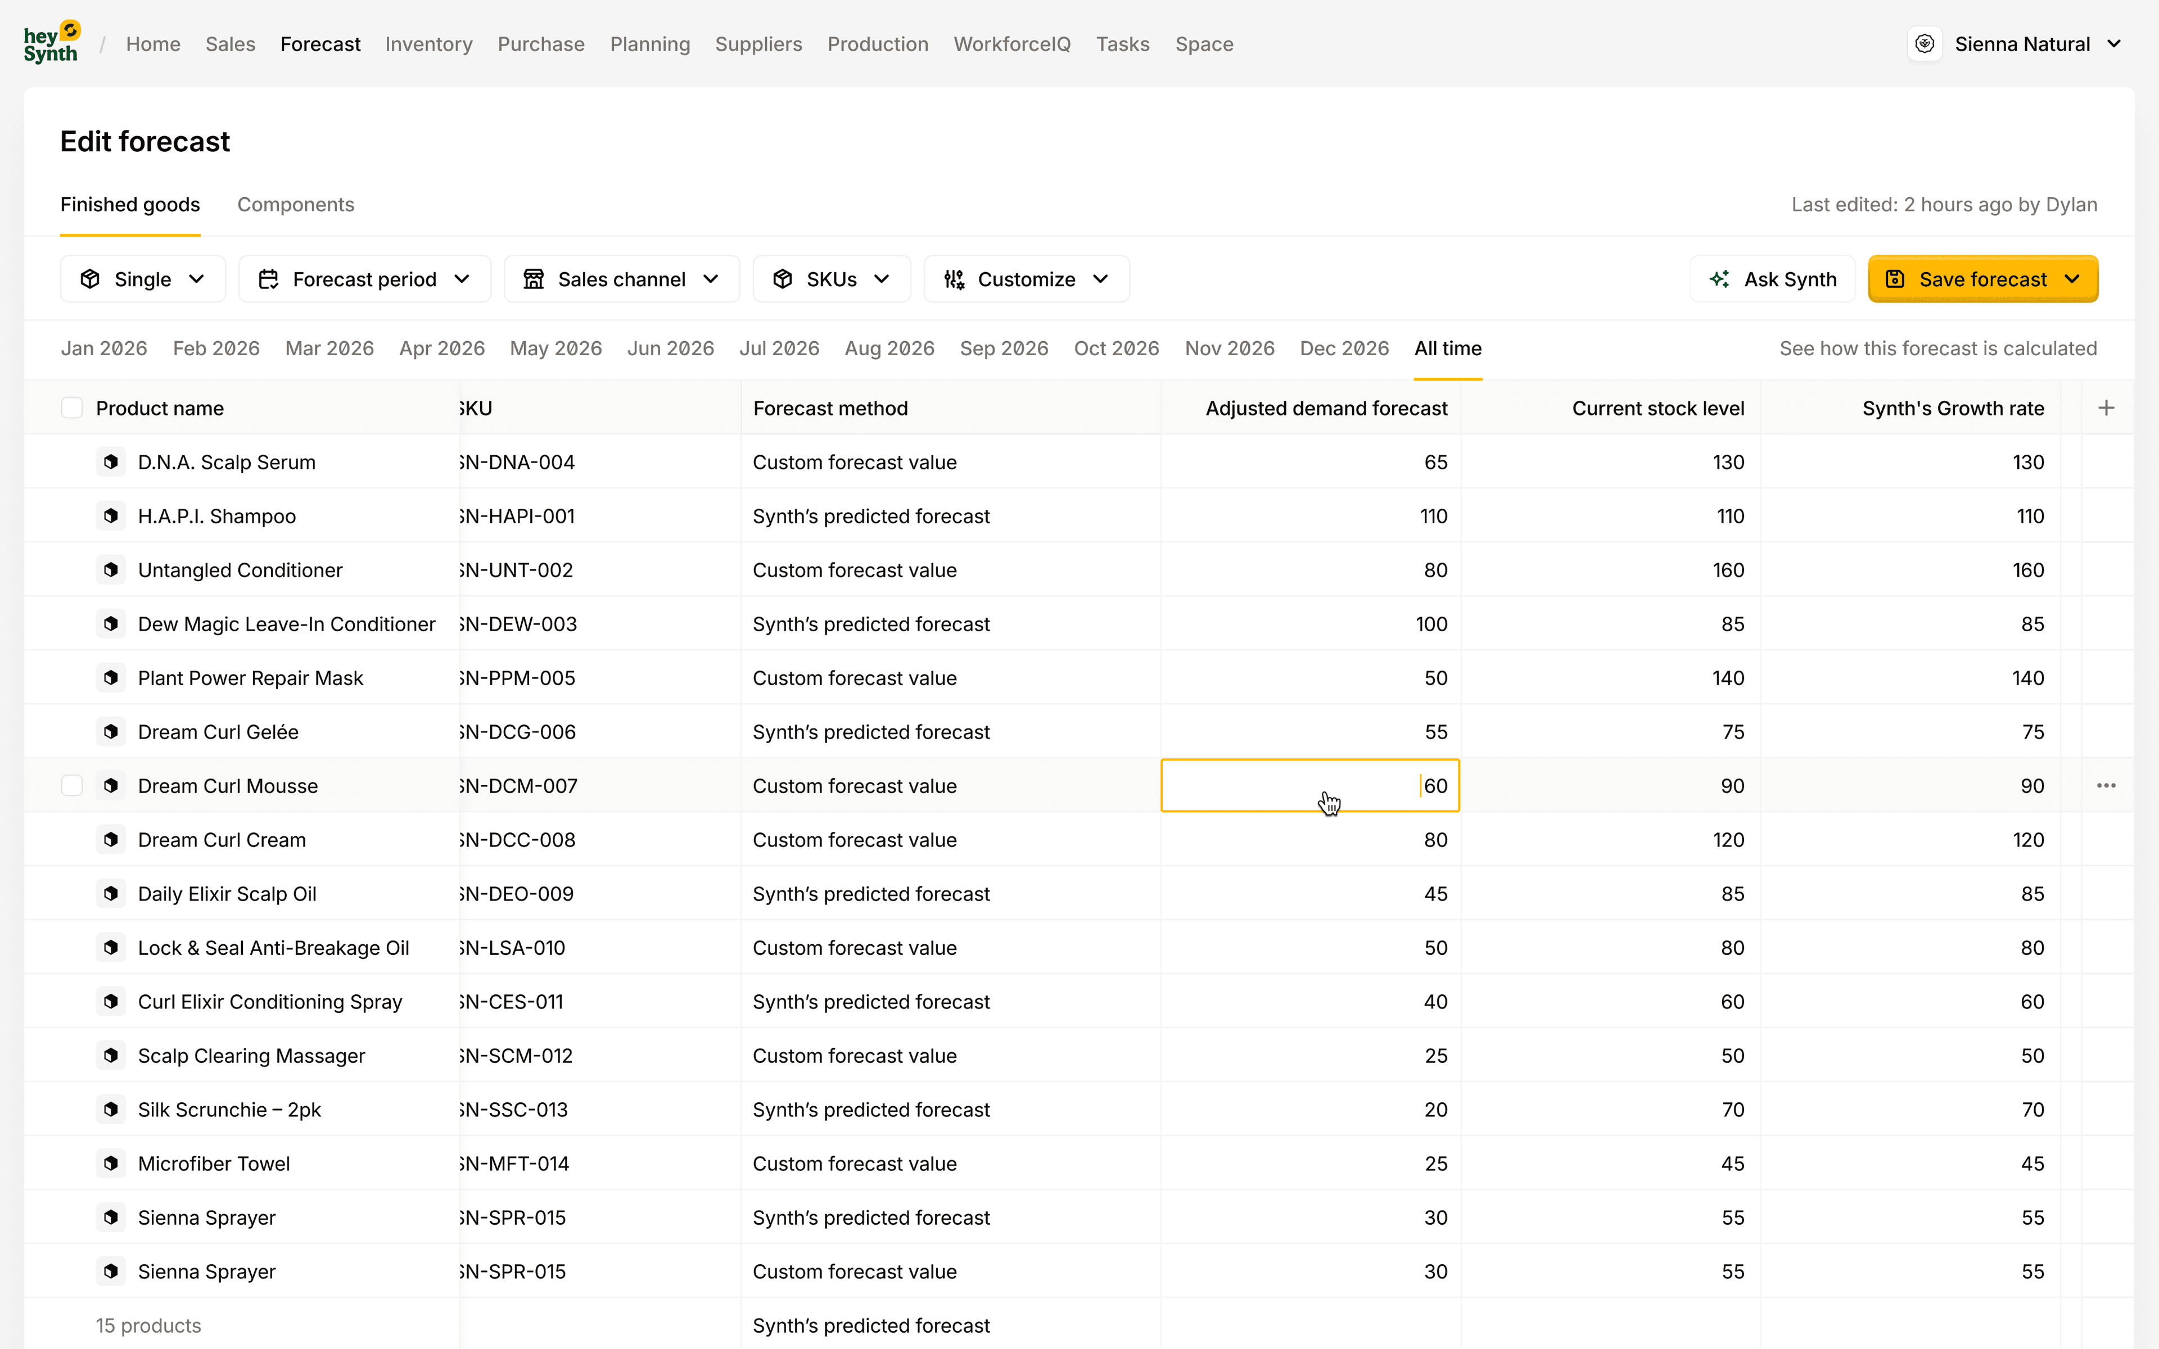Click the product icon beside Silk Scrunchie – 2pk
This screenshot has height=1349, width=2159.
pyautogui.click(x=111, y=1109)
